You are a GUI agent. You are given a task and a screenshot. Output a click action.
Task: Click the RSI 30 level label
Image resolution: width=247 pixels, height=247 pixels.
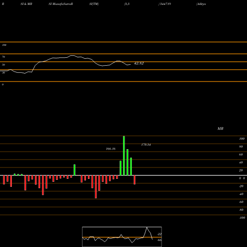tap(3, 73)
